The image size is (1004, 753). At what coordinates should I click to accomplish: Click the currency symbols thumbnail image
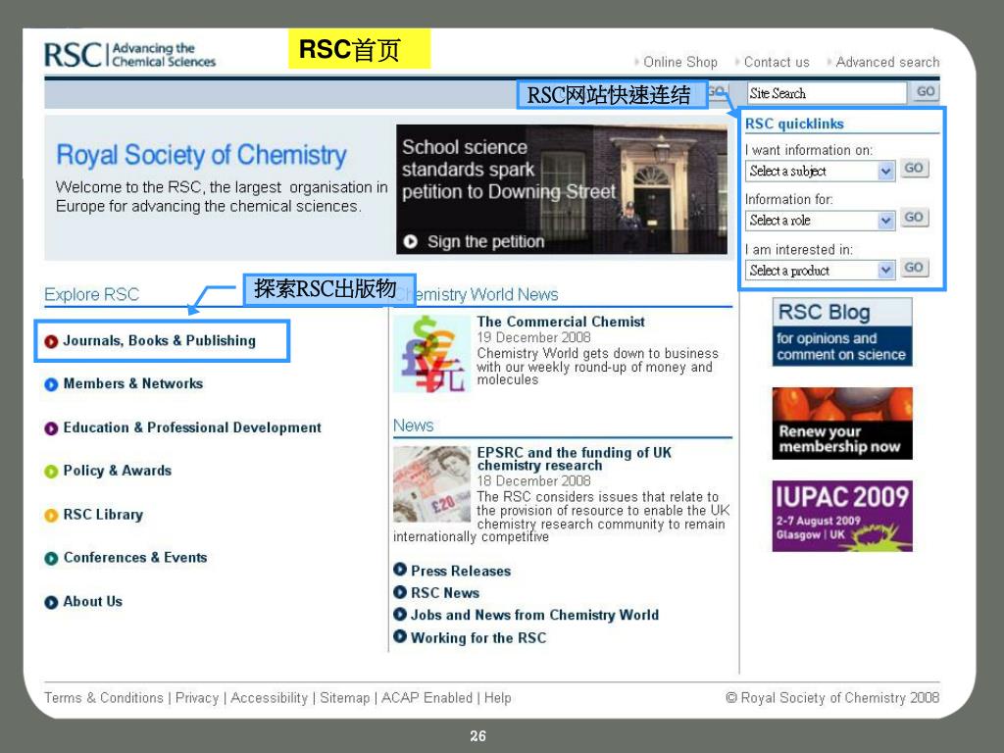(431, 353)
